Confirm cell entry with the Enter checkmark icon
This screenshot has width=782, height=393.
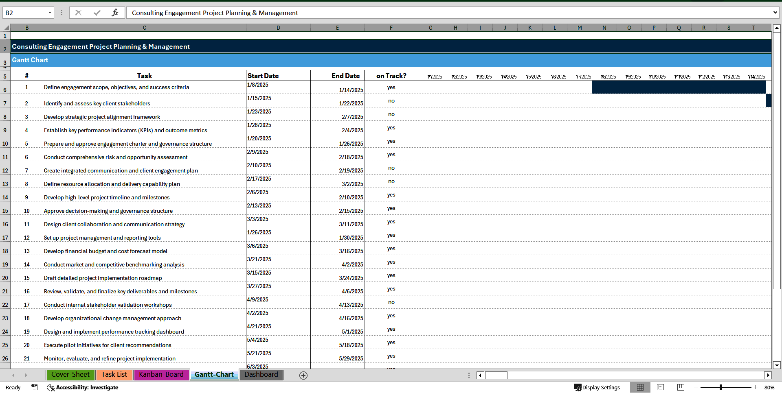(x=97, y=13)
